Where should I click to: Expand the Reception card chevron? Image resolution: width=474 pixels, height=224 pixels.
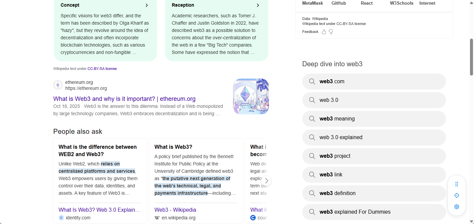point(258,5)
